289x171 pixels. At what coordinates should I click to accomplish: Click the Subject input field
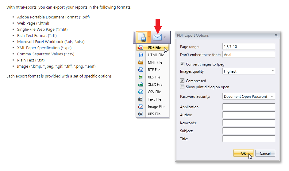tap(249, 131)
